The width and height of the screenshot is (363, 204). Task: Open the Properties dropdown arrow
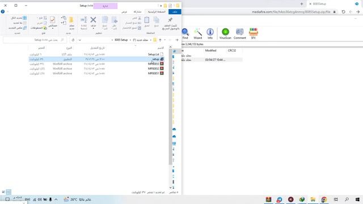coord(53,28)
